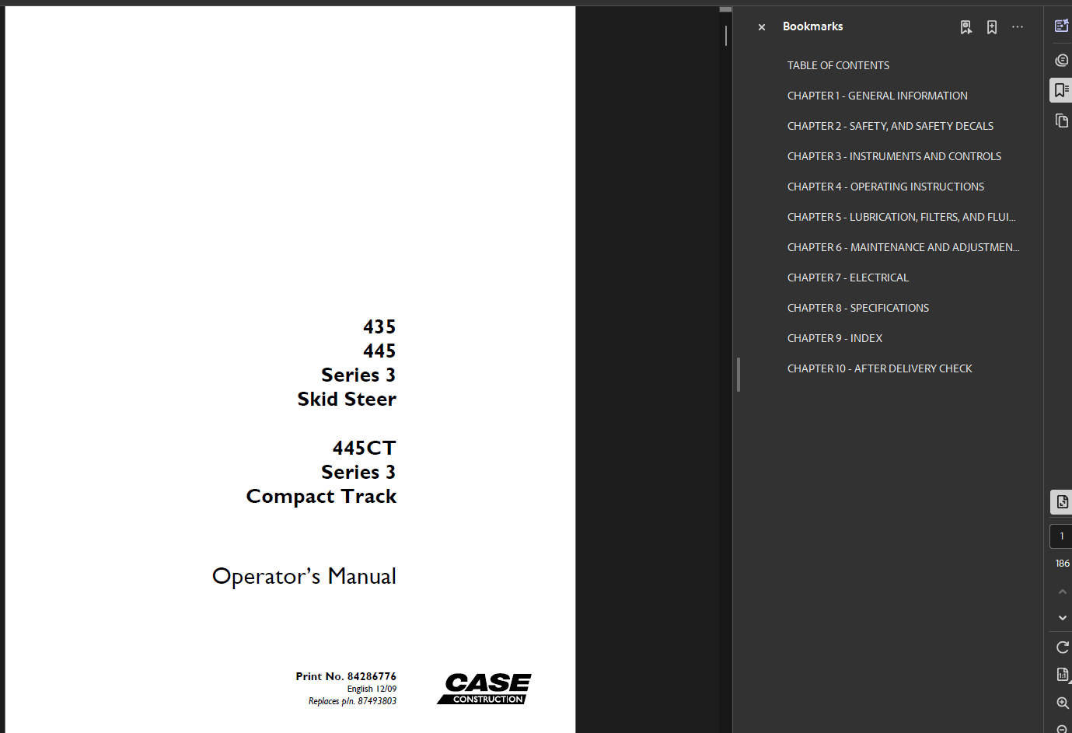The width and height of the screenshot is (1072, 733).
Task: Click the Skid Steer heading text
Action: click(x=347, y=400)
